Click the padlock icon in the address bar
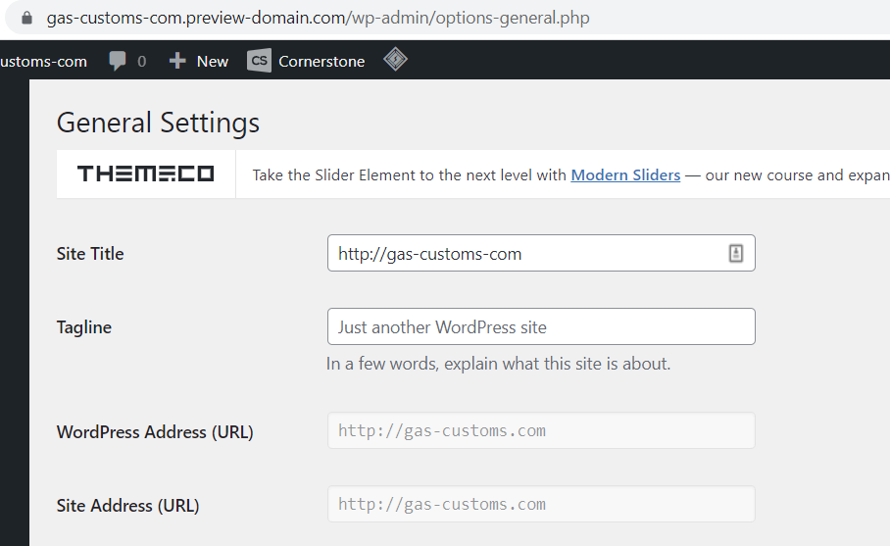890x546 pixels. point(26,18)
